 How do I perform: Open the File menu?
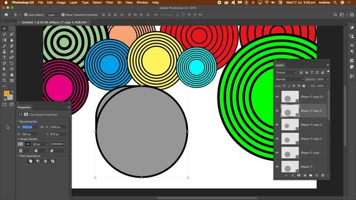pos(41,2)
